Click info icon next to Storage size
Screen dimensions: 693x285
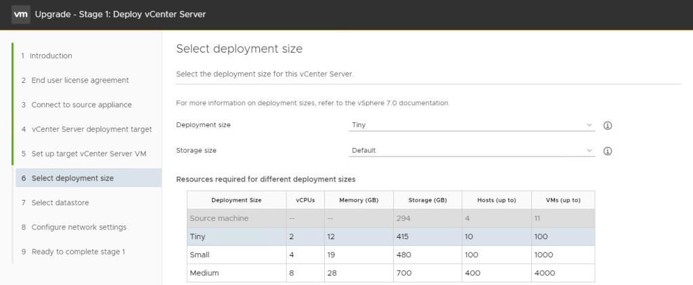click(607, 151)
